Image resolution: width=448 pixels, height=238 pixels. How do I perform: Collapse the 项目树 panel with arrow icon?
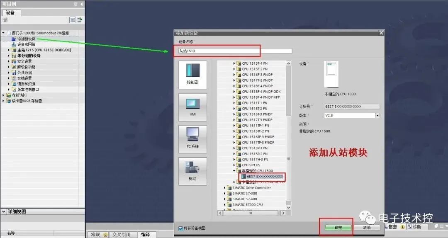[82, 4]
